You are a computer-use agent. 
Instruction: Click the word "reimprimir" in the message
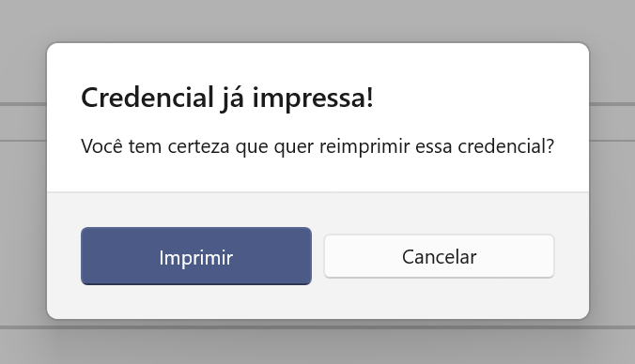pos(364,146)
